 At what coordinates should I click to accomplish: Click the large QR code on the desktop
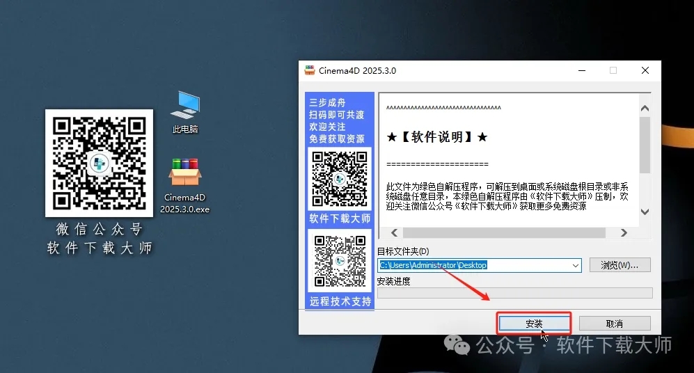[x=99, y=164]
